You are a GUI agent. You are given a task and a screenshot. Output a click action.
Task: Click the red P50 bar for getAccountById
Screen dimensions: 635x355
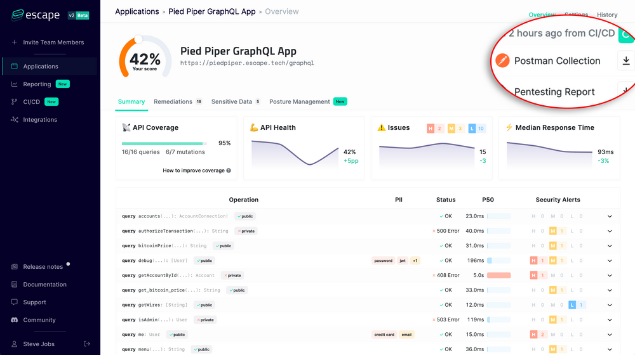499,275
